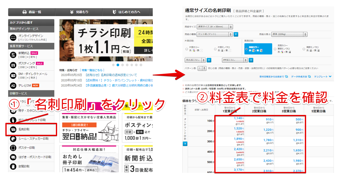Click the オンラインデザイン icon in sidebar

pos(13,37)
